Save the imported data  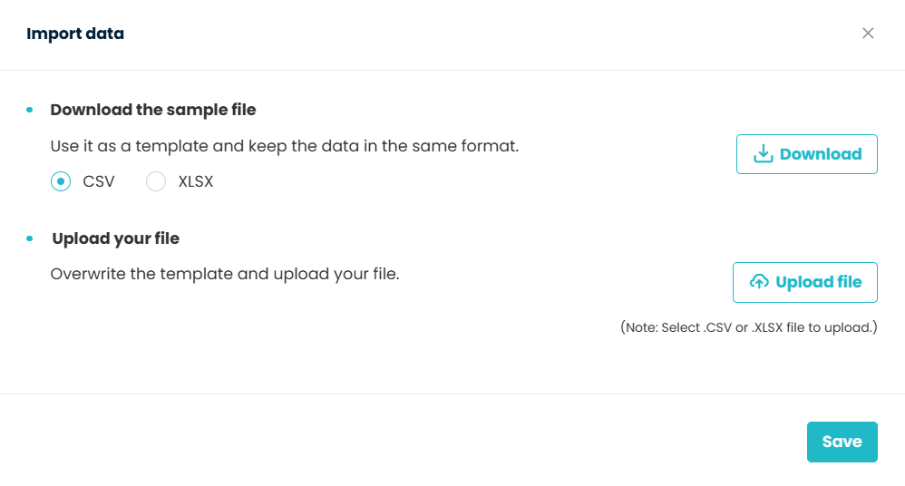click(x=842, y=442)
